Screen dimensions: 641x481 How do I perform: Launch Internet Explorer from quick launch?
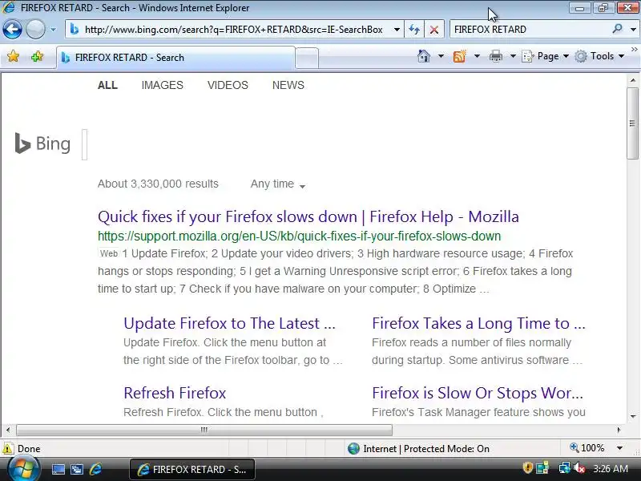pos(95,469)
